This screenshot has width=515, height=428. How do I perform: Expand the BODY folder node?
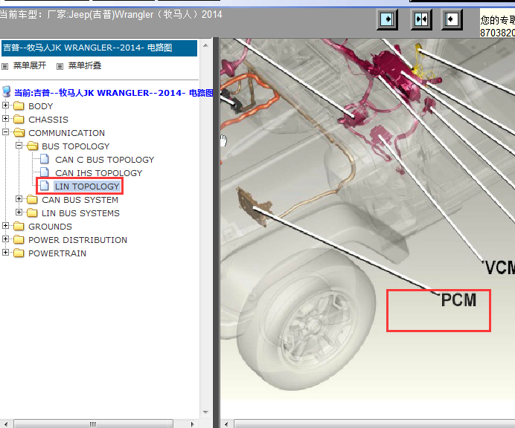point(5,106)
